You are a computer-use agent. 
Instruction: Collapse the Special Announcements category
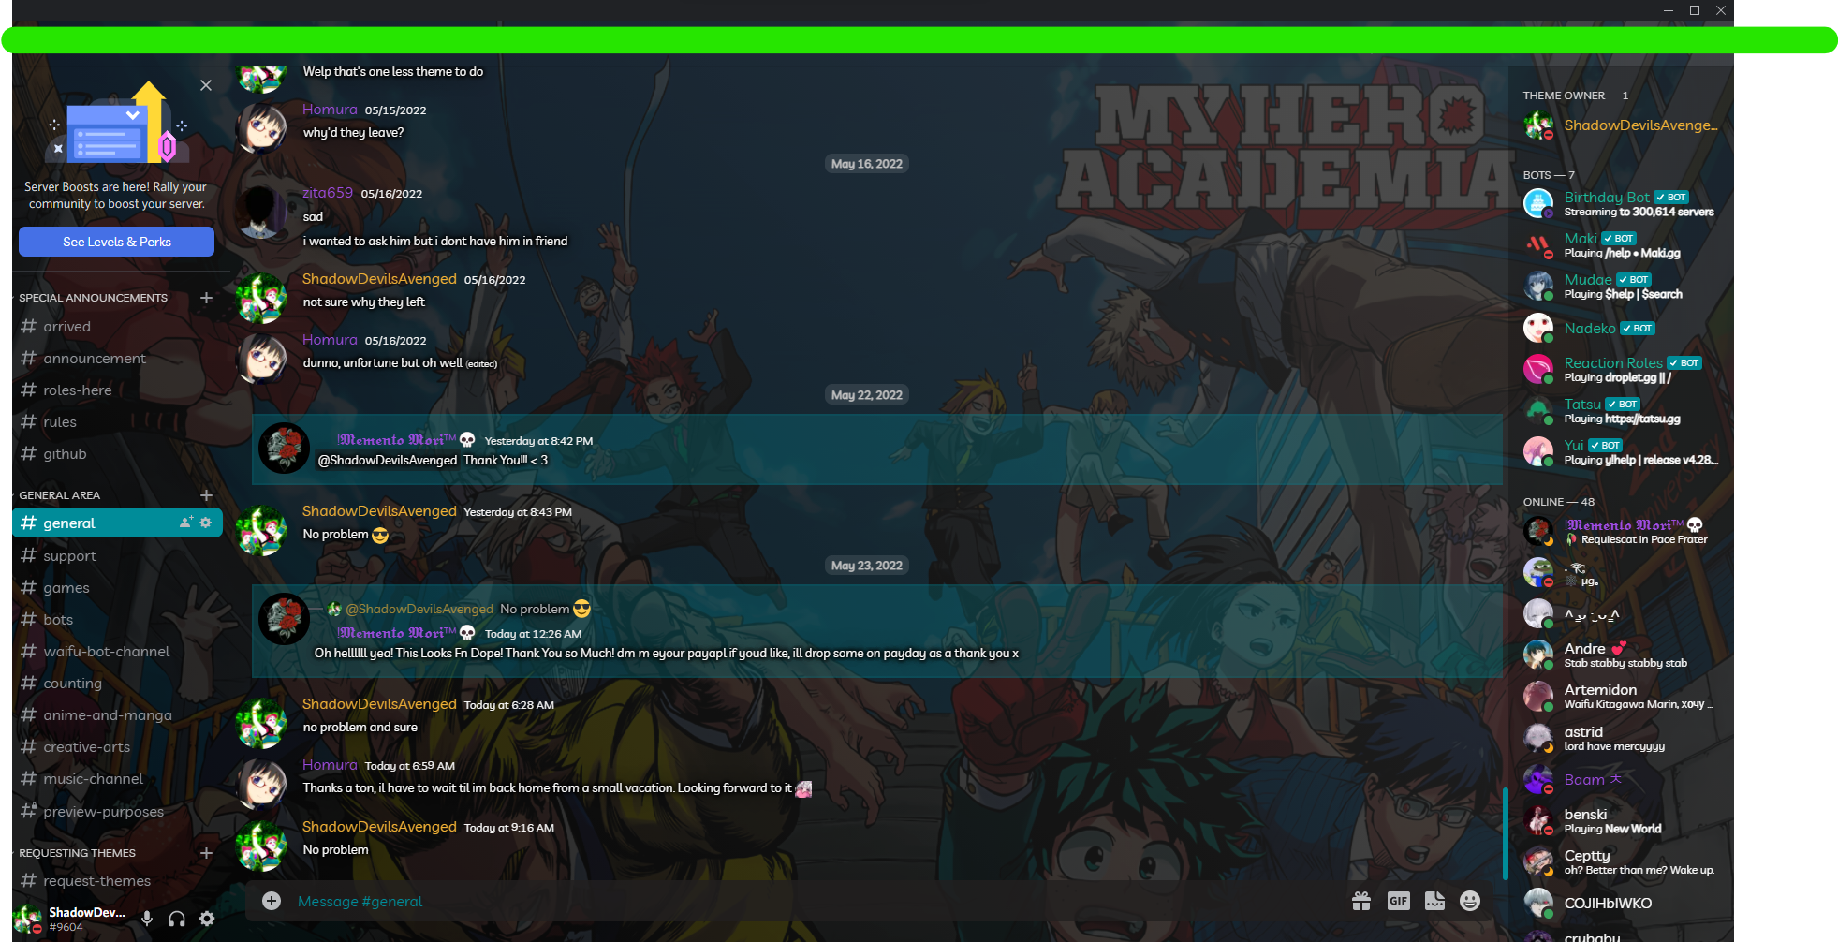click(x=93, y=298)
